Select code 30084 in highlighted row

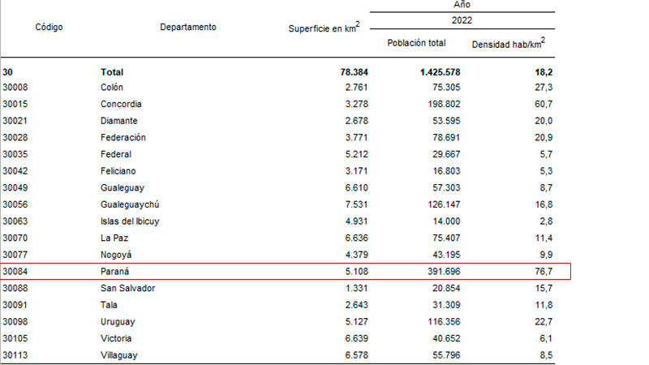click(x=15, y=272)
